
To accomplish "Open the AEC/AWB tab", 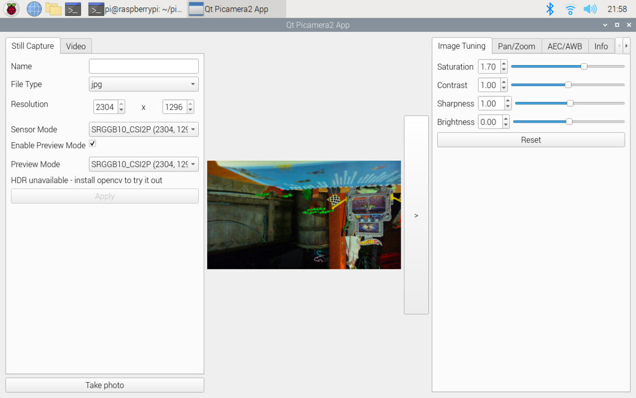I will [x=565, y=46].
